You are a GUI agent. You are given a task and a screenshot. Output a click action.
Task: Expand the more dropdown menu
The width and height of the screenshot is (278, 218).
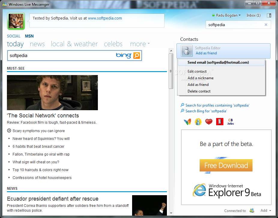(140, 44)
